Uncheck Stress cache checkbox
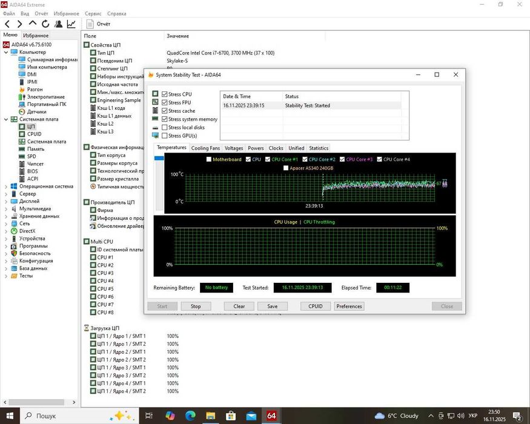This screenshot has width=530, height=424. point(165,111)
